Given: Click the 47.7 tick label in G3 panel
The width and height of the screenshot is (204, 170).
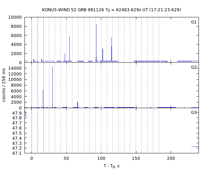Looking at the screenshot, I should click(x=17, y=123).
